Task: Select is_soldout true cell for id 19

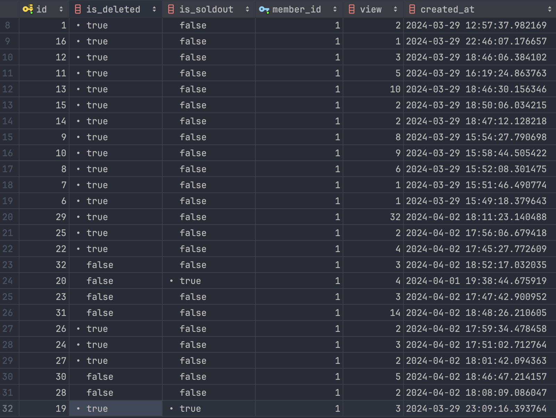Action: [x=209, y=409]
